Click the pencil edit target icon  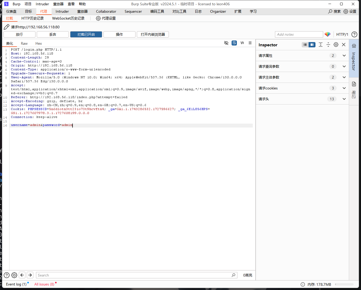click(7, 27)
